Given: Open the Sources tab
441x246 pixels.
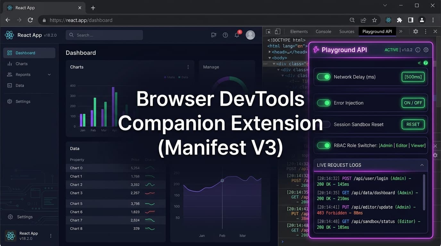Looking at the screenshot, I should click(x=347, y=31).
